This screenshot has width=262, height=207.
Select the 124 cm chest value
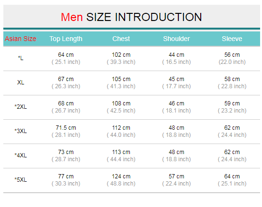pyautogui.click(x=121, y=176)
